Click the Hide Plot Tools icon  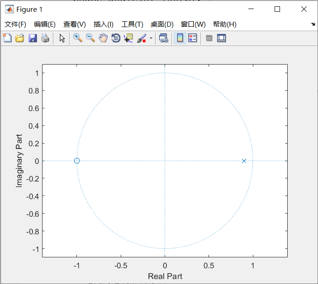tap(209, 38)
